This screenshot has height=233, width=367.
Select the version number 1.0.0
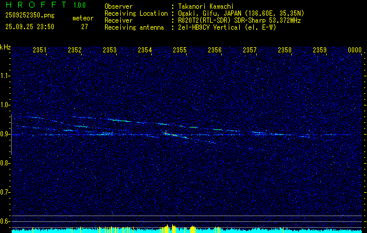pyautogui.click(x=79, y=5)
